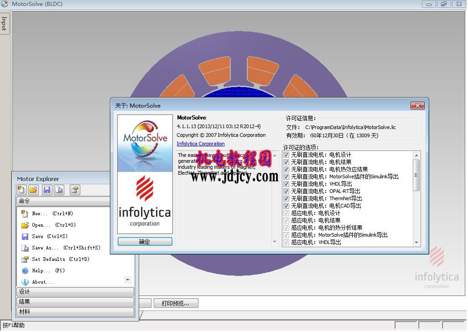Screen dimensions: 468x332
Task: Click the status bar text 按F1帮助
Action: [x=14, y=326]
